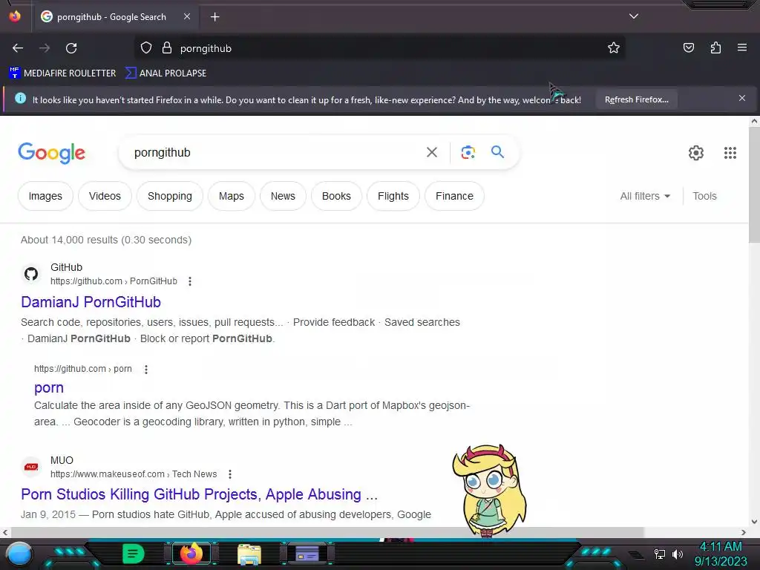
Task: Bookmark this page with the star icon
Action: [x=614, y=47]
